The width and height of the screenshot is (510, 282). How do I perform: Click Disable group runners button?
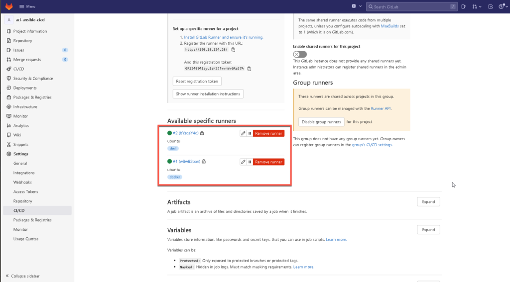point(321,122)
